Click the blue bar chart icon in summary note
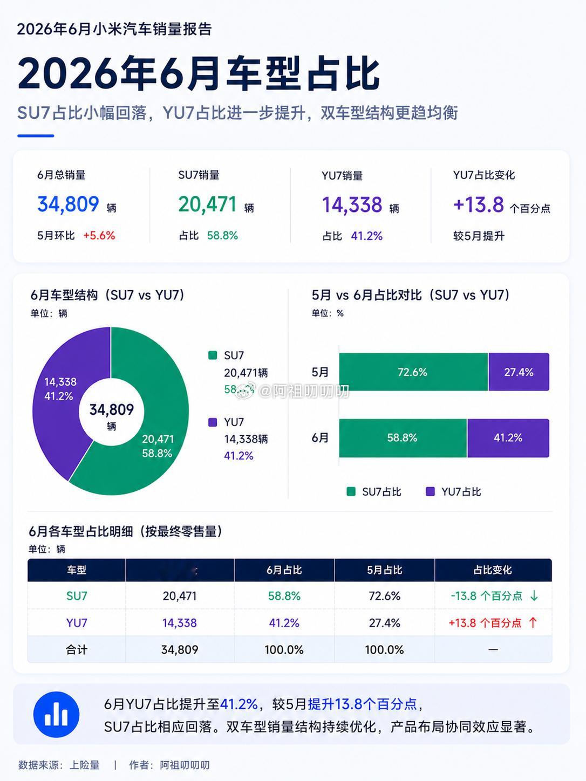 tap(57, 715)
